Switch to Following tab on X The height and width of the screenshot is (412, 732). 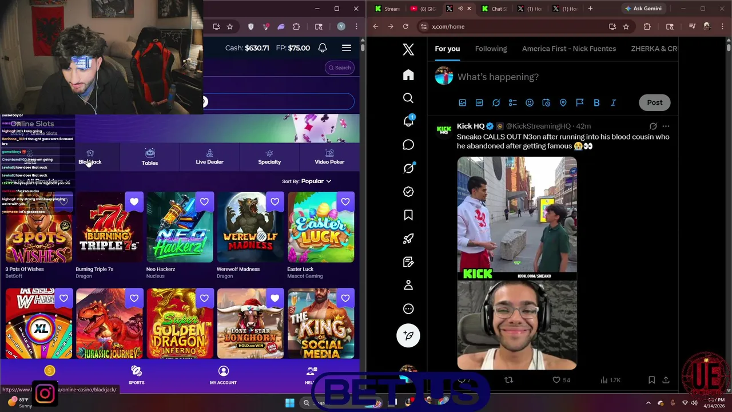pos(491,49)
